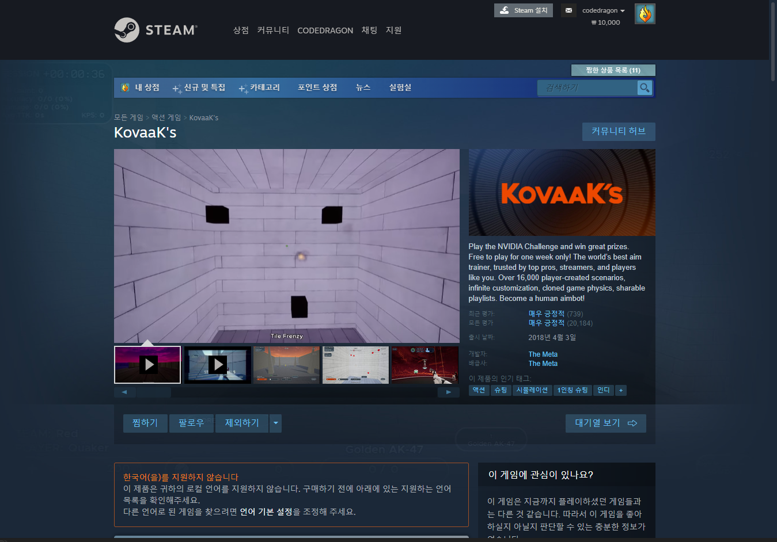Open recent reviews 매우 긍정적 (739)
This screenshot has height=542, width=777.
pyautogui.click(x=556, y=314)
